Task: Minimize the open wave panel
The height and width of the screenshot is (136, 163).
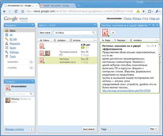Action: click(x=150, y=25)
